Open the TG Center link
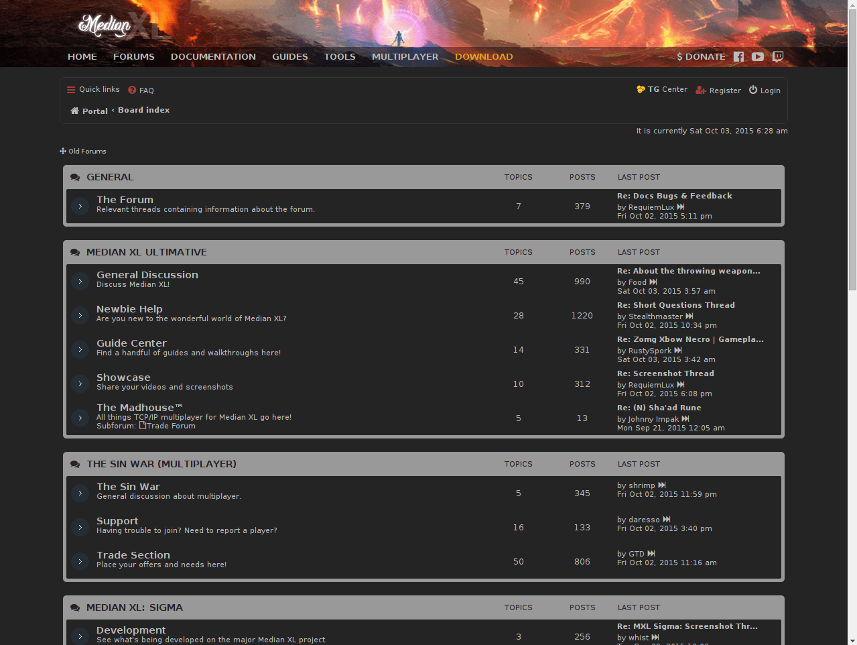 pyautogui.click(x=662, y=89)
